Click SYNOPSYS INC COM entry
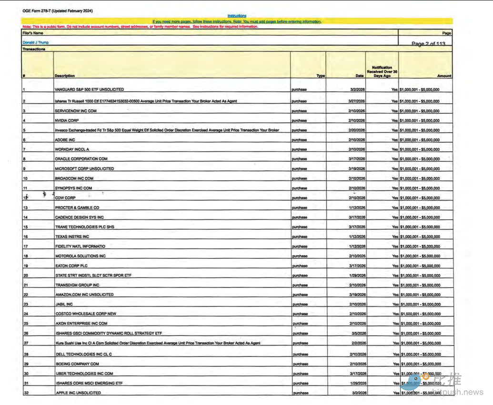The height and width of the screenshot is (405, 493). [73, 188]
